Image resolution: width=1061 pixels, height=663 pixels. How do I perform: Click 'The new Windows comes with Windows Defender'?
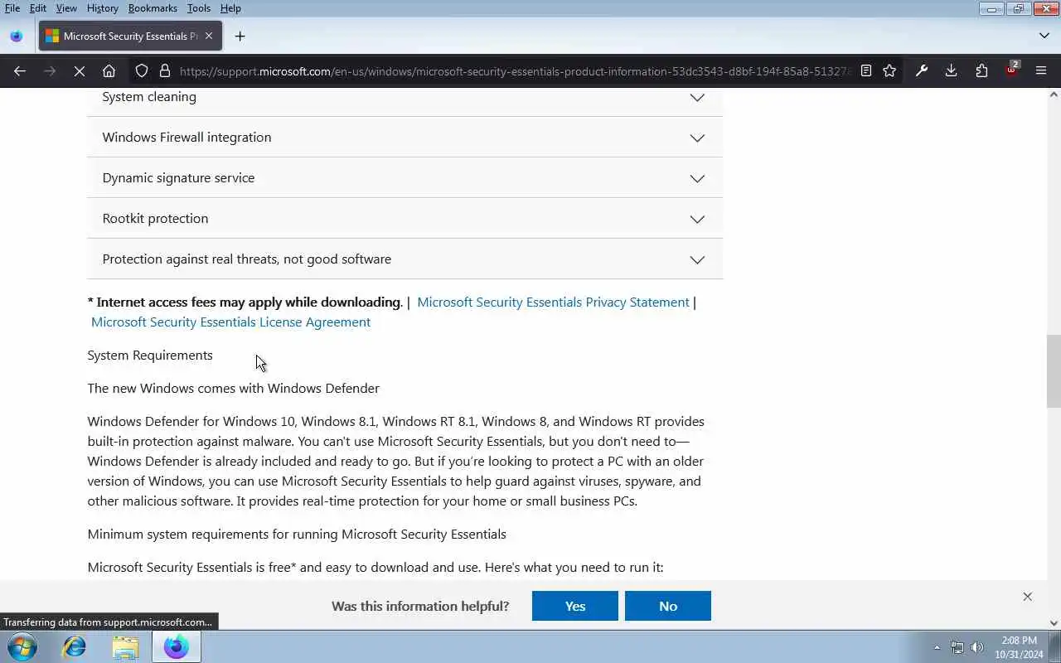pos(234,389)
